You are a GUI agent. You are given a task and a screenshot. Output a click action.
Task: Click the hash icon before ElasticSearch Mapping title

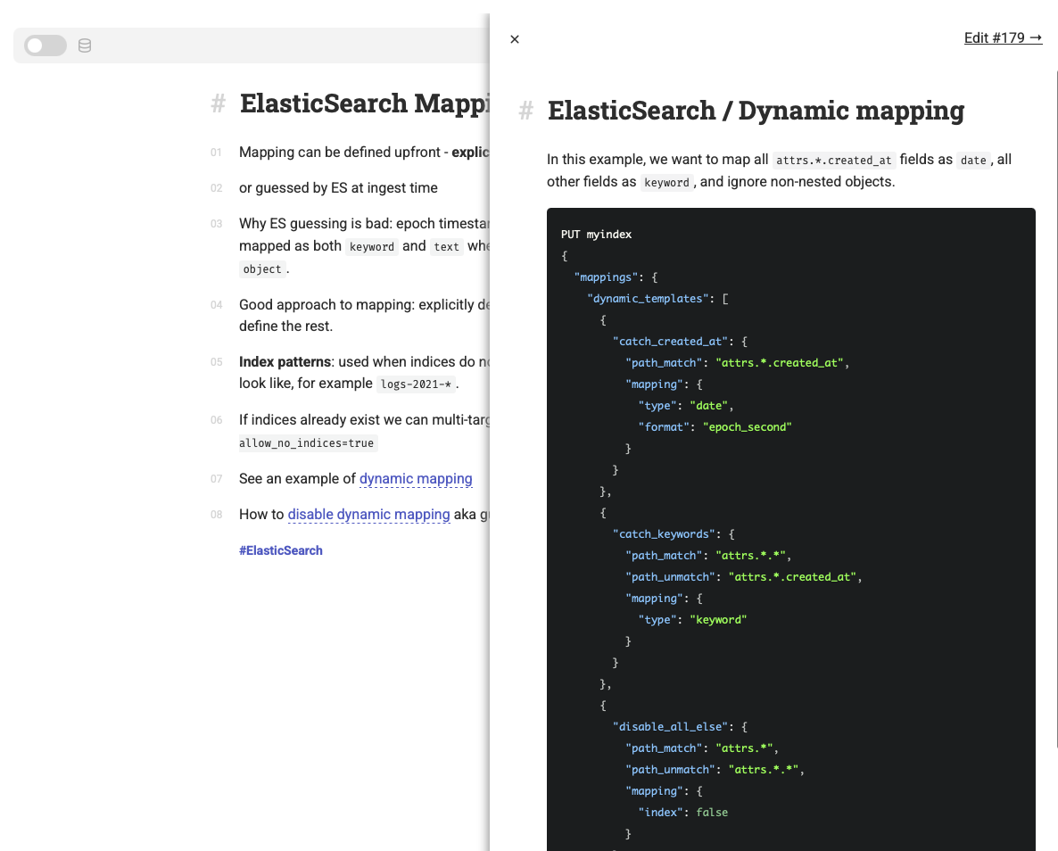pyautogui.click(x=219, y=103)
